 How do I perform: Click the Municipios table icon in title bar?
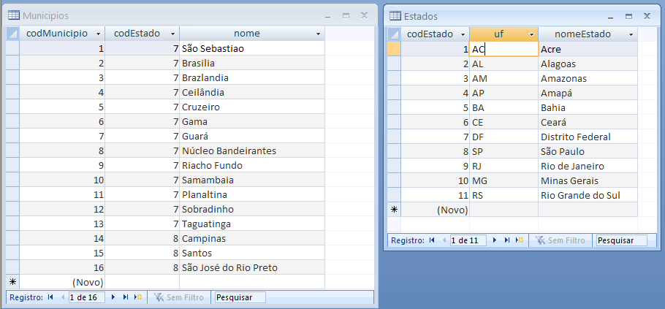coord(14,15)
